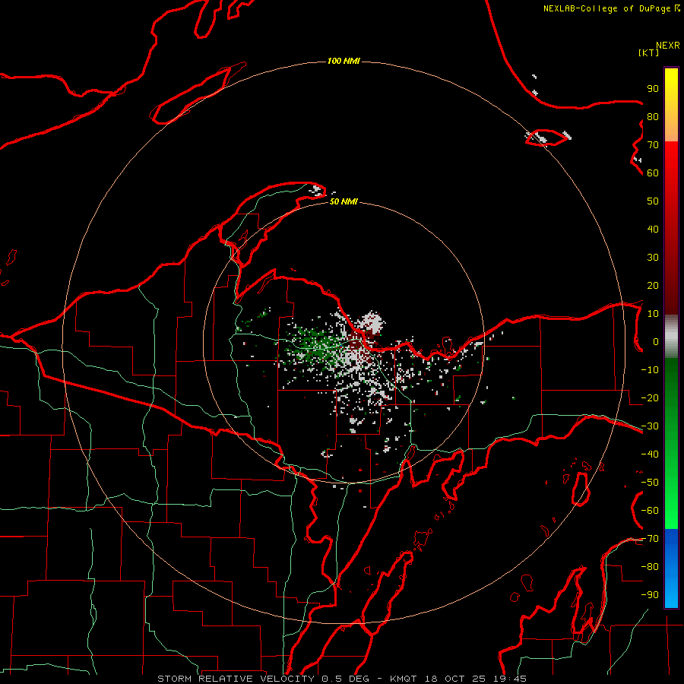Click the -50 velocity scale label
This screenshot has width=684, height=684.
(650, 483)
